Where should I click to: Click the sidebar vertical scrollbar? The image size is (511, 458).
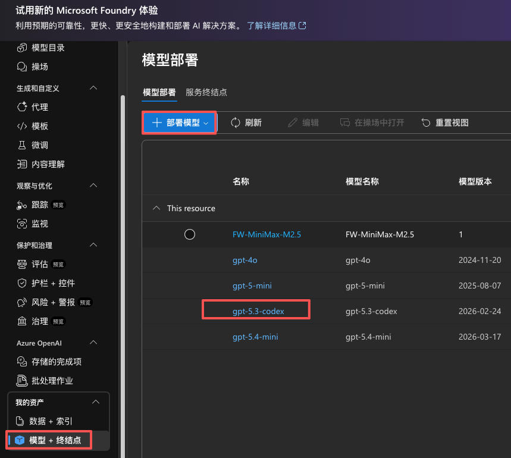[123, 276]
